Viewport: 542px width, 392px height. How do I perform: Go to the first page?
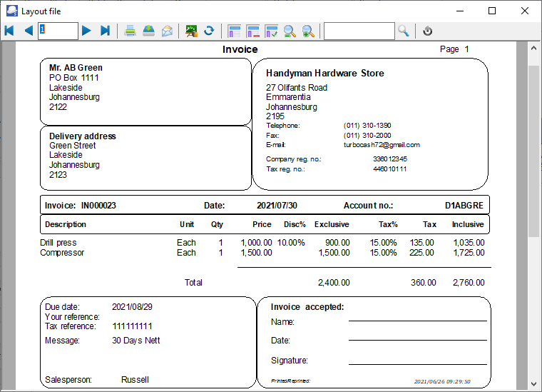coord(9,31)
